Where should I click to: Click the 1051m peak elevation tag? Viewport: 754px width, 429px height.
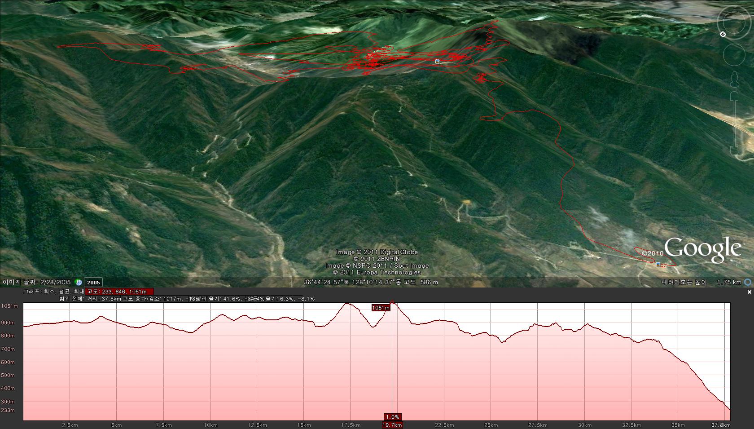381,308
